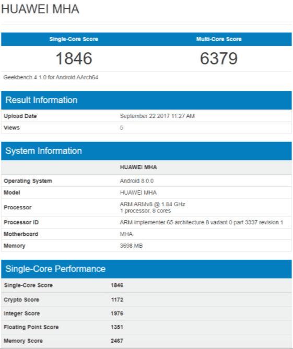The height and width of the screenshot is (349, 293).
Task: Click the 1846 single-core score value
Action: click(x=74, y=58)
